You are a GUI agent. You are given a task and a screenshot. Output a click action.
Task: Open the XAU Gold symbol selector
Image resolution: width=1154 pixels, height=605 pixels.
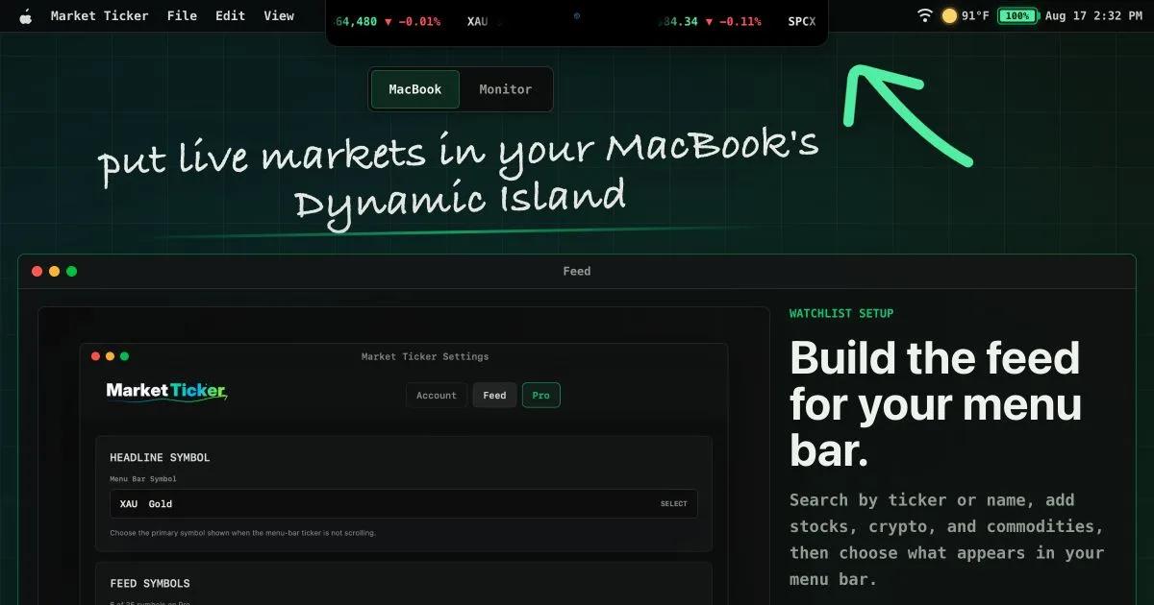tap(404, 504)
